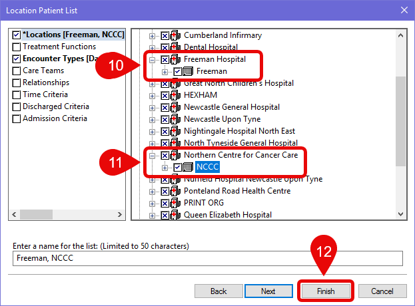Click the Back button
Screen dimensions: 415x306
tap(218, 291)
